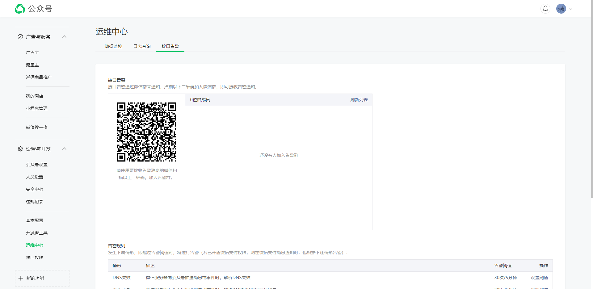Open the notification bell
This screenshot has height=289, width=593.
(x=545, y=9)
